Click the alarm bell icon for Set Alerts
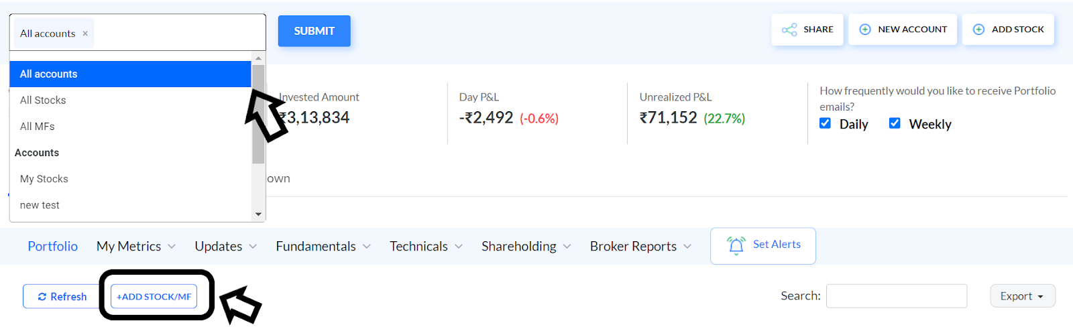This screenshot has width=1073, height=329. [x=736, y=245]
